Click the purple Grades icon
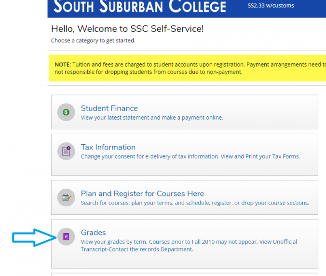This screenshot has width=326, height=276. click(66, 236)
